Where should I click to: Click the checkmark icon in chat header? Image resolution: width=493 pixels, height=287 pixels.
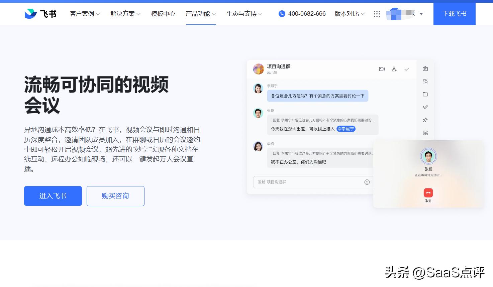click(407, 69)
